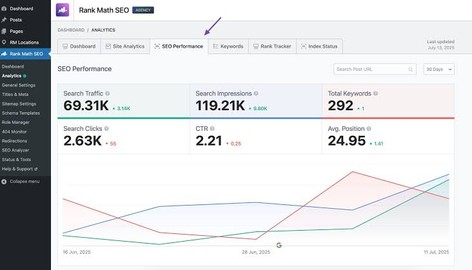
Task: Click the Pages stack icon
Action: (x=4, y=31)
